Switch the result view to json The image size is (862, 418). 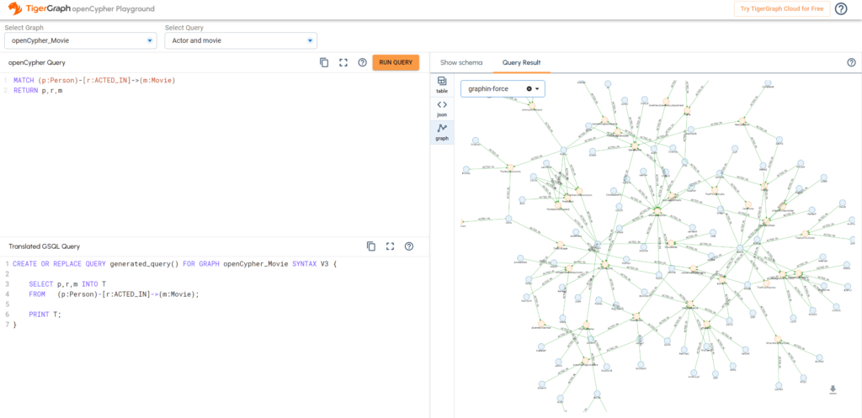(x=442, y=108)
